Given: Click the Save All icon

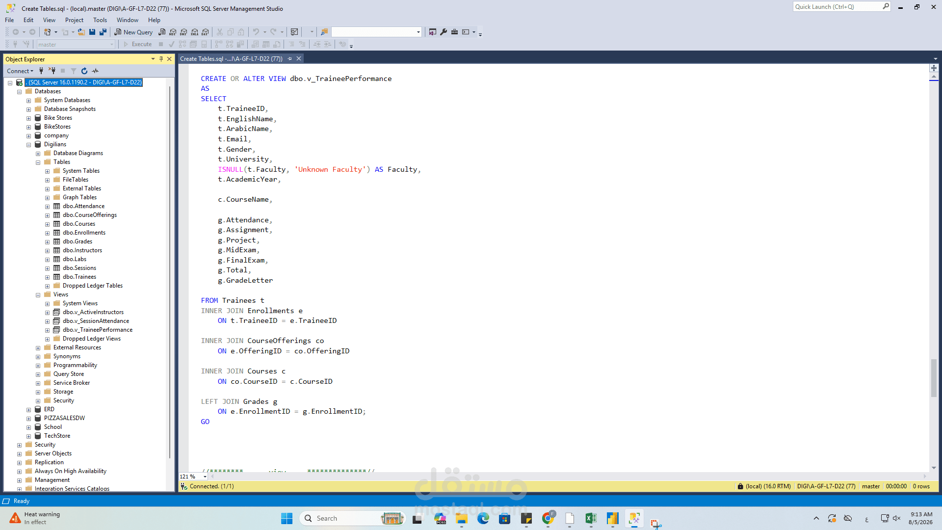Looking at the screenshot, I should pyautogui.click(x=103, y=32).
